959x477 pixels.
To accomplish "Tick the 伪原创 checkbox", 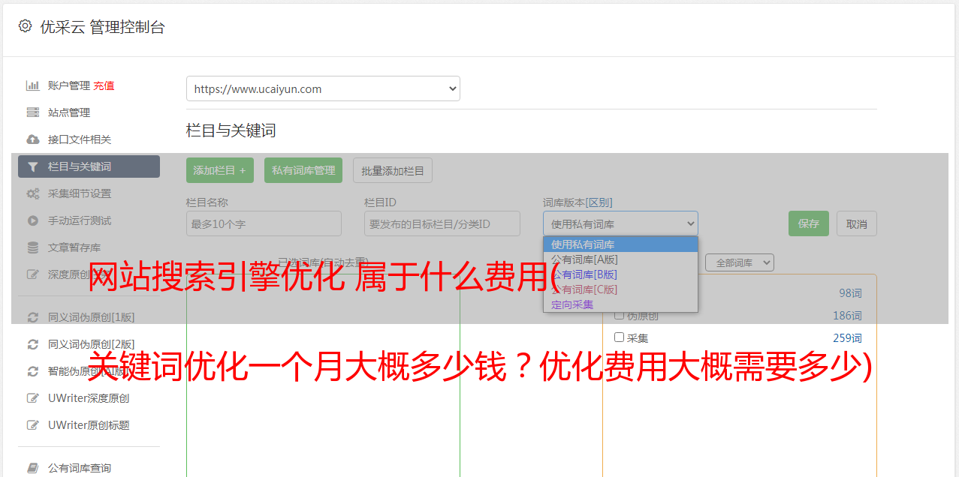I will pos(620,315).
